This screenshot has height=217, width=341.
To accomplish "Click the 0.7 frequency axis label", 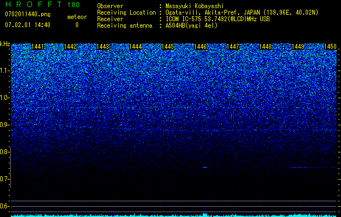I will coord(5,179).
